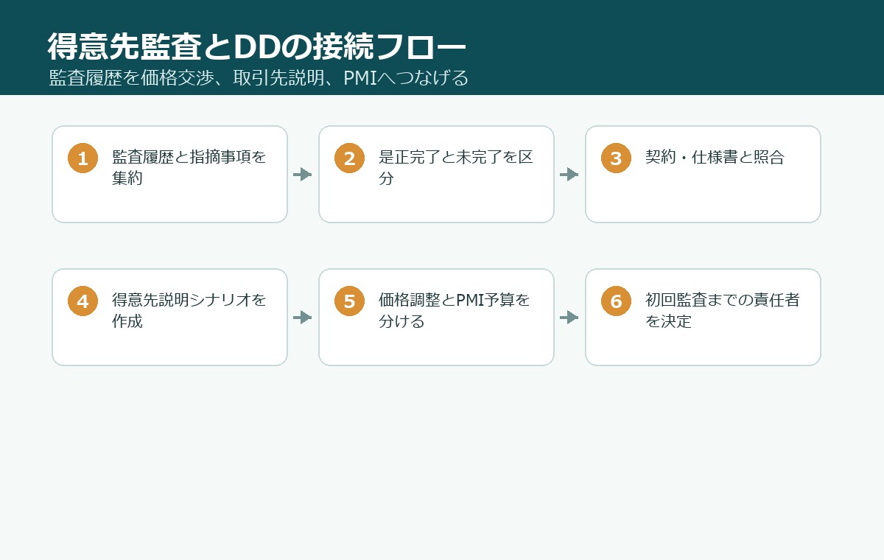Select the text 得意先説明シナリオを作成

tap(189, 311)
